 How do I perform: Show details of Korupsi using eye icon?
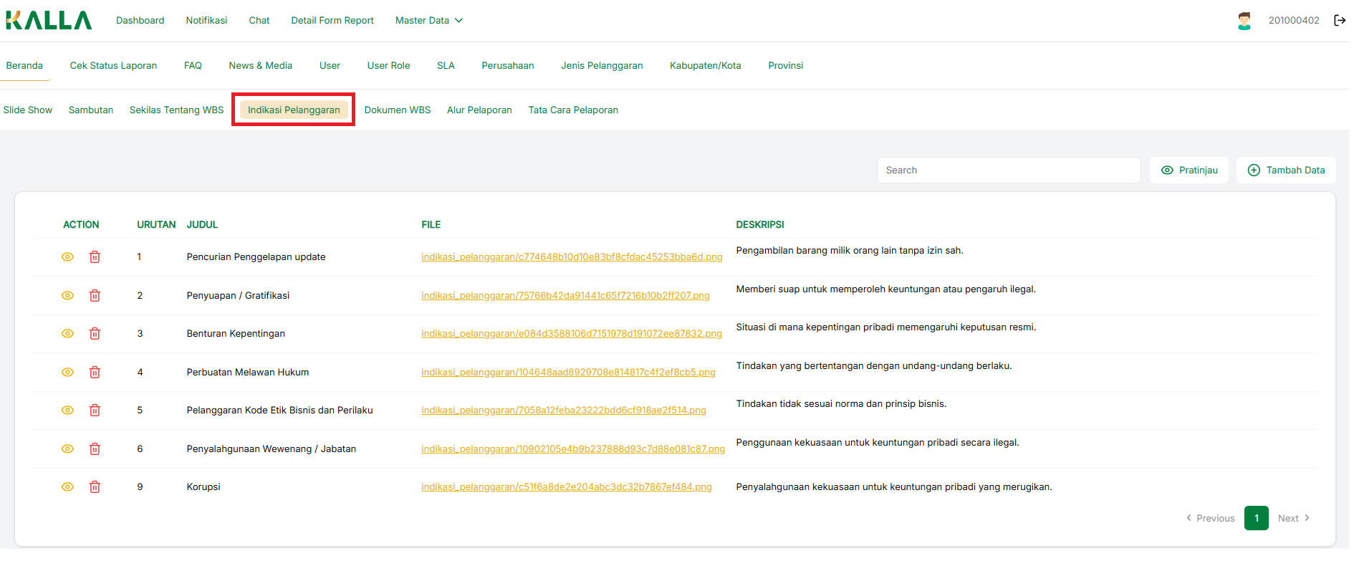pyautogui.click(x=68, y=487)
